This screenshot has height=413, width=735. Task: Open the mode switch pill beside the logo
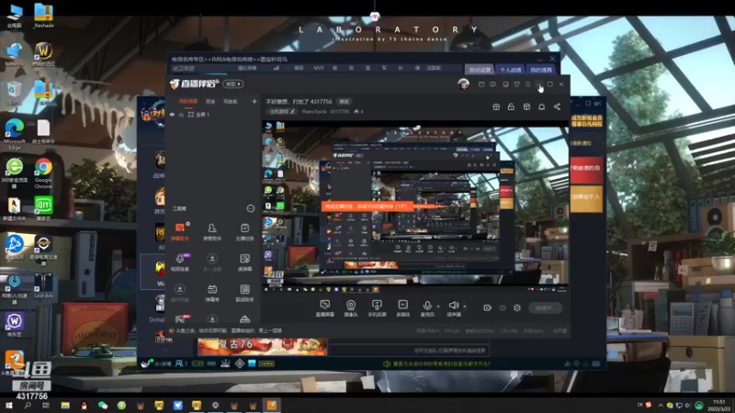click(x=232, y=84)
